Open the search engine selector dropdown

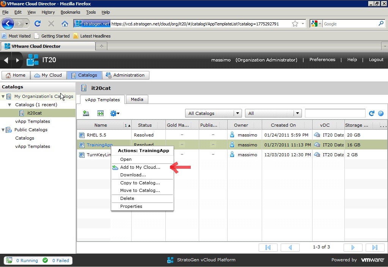pyautogui.click(x=316, y=24)
